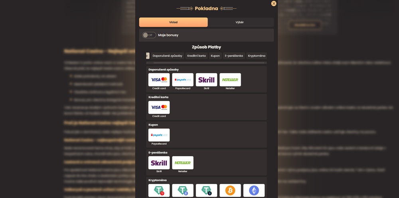The image size is (399, 198).
Task: Choose Paysafecard in the Kupon section
Action: tap(159, 135)
